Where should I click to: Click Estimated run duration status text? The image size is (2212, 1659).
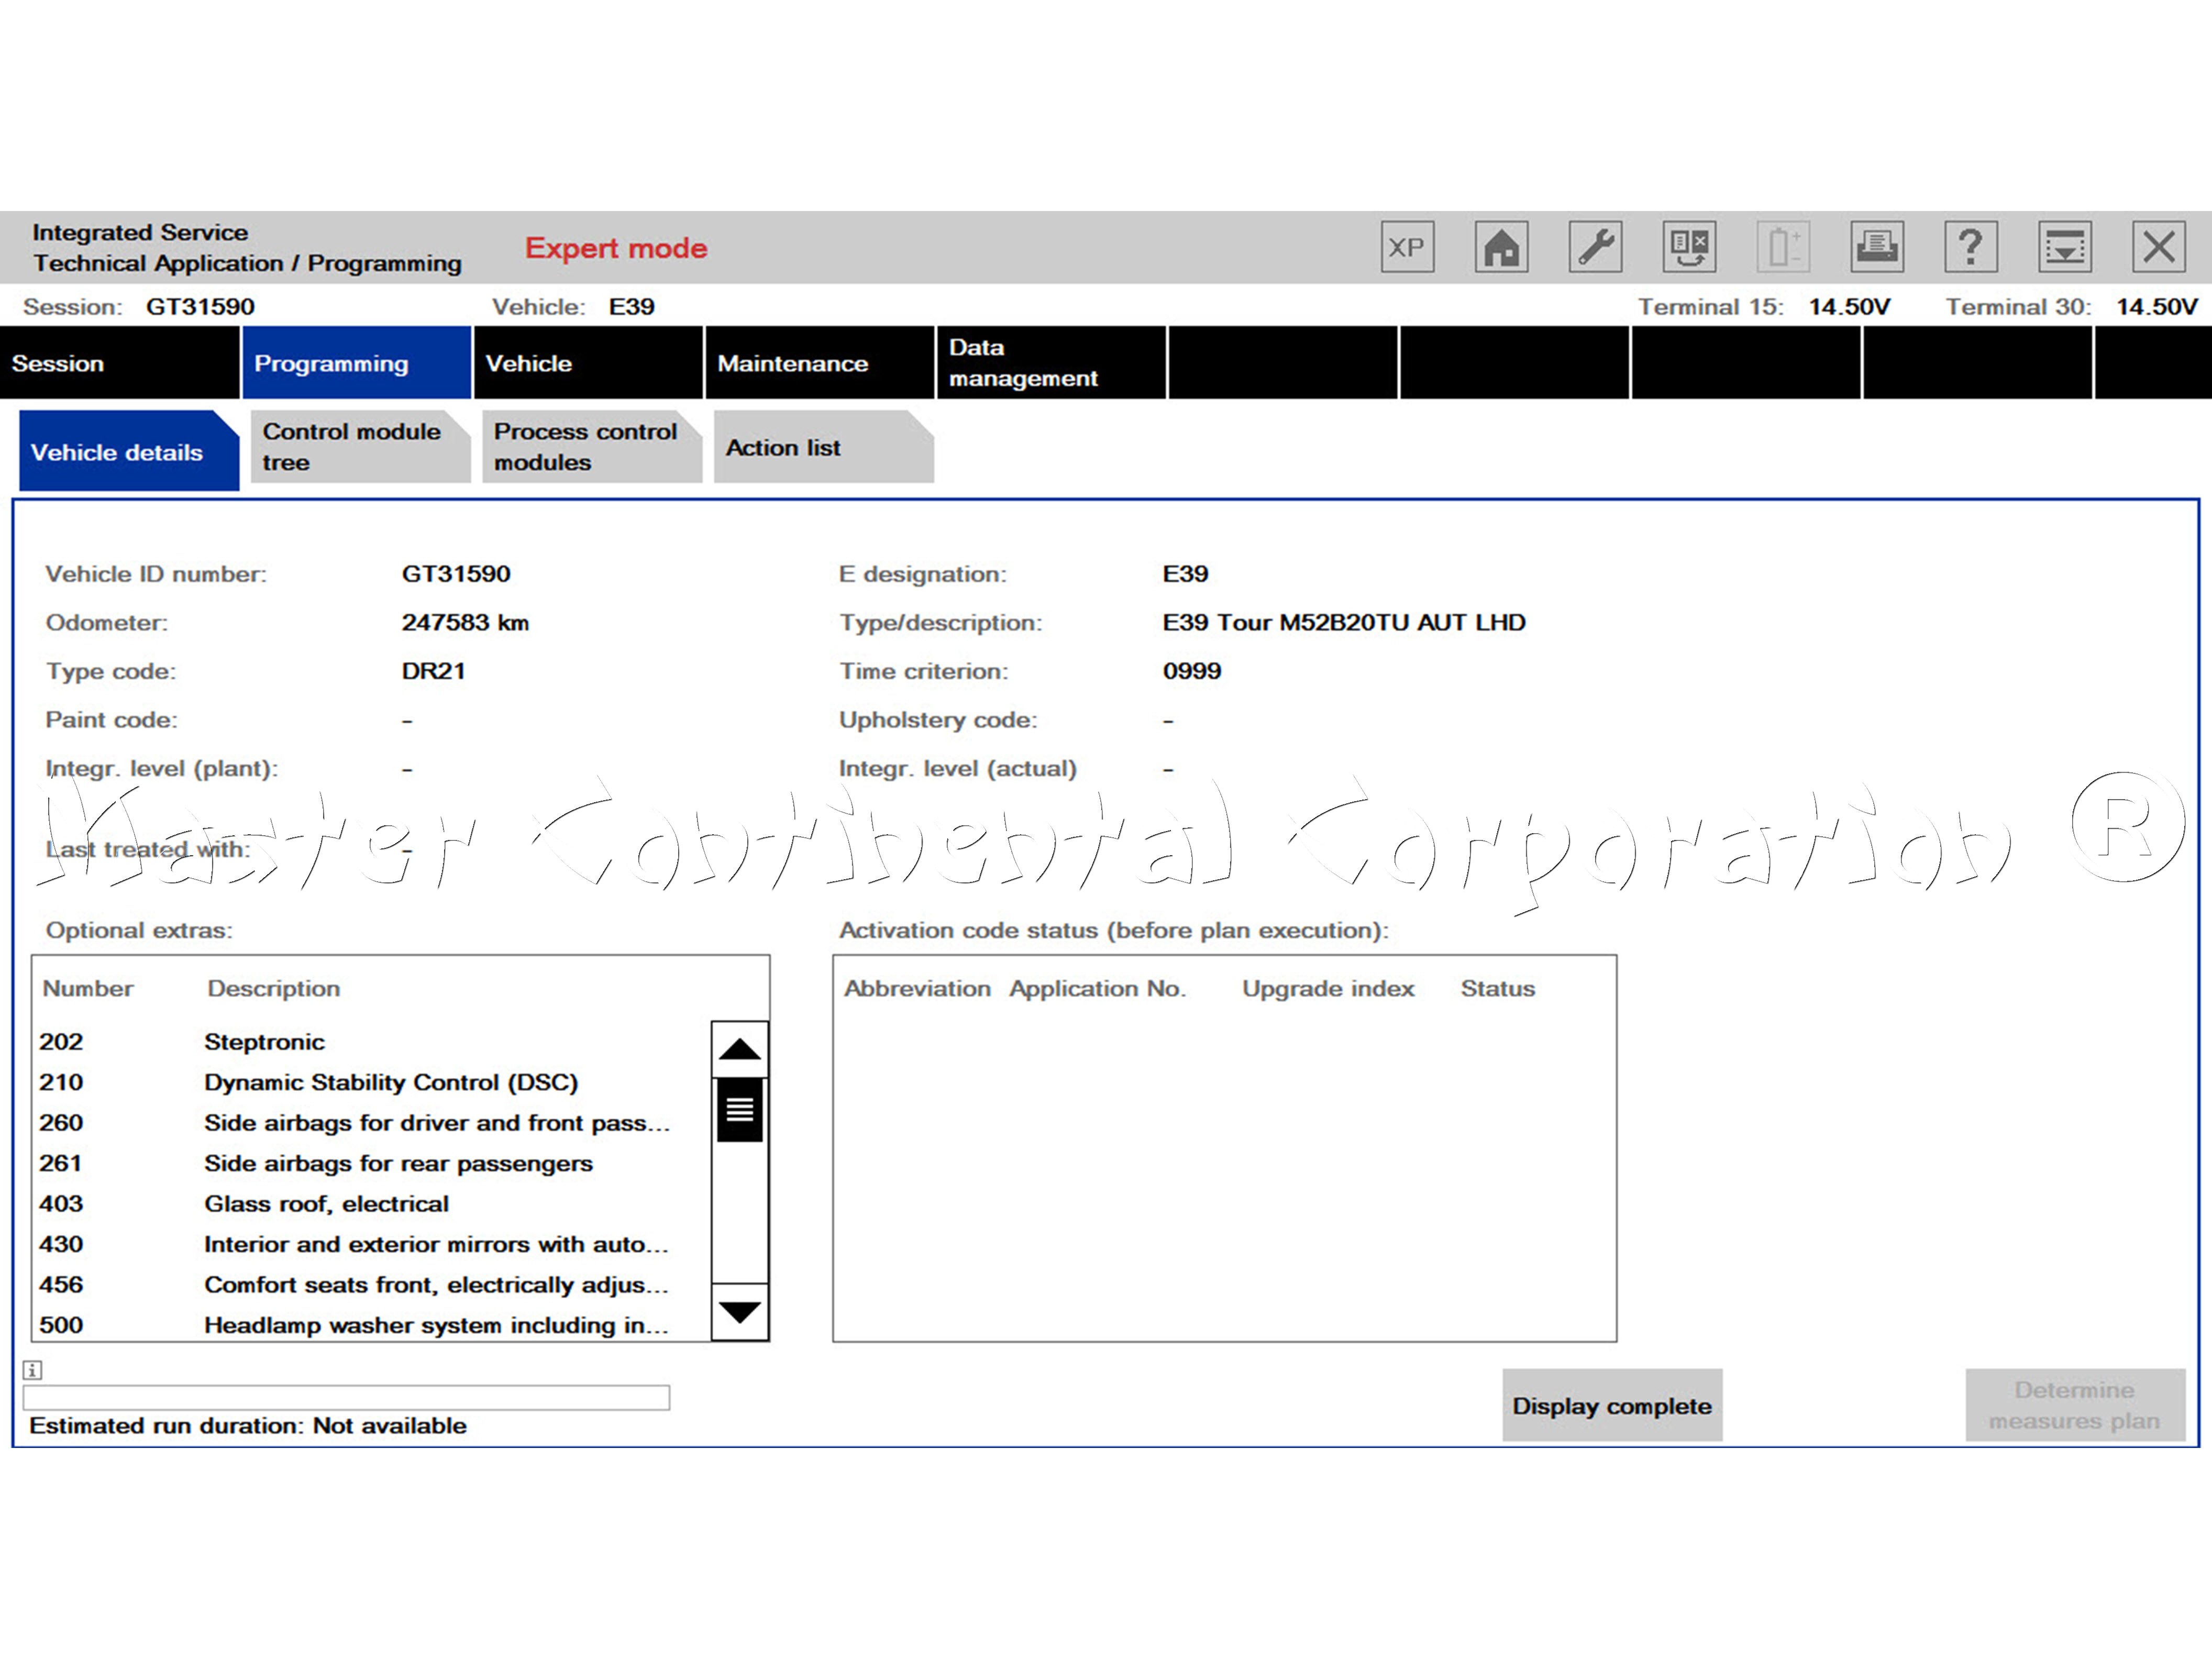(248, 1425)
